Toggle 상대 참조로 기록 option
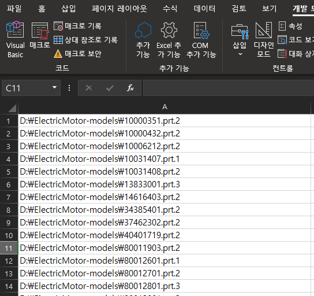314x296 pixels. pos(85,40)
